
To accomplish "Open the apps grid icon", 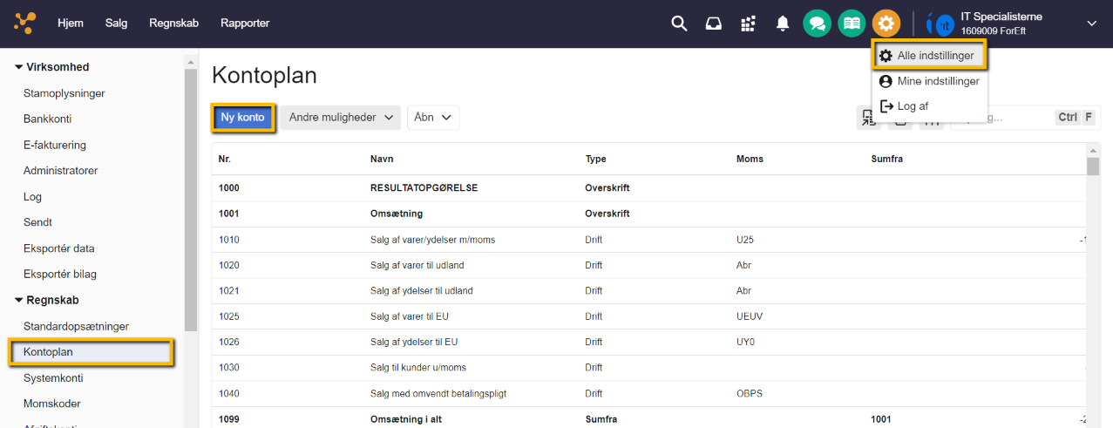I will click(748, 24).
